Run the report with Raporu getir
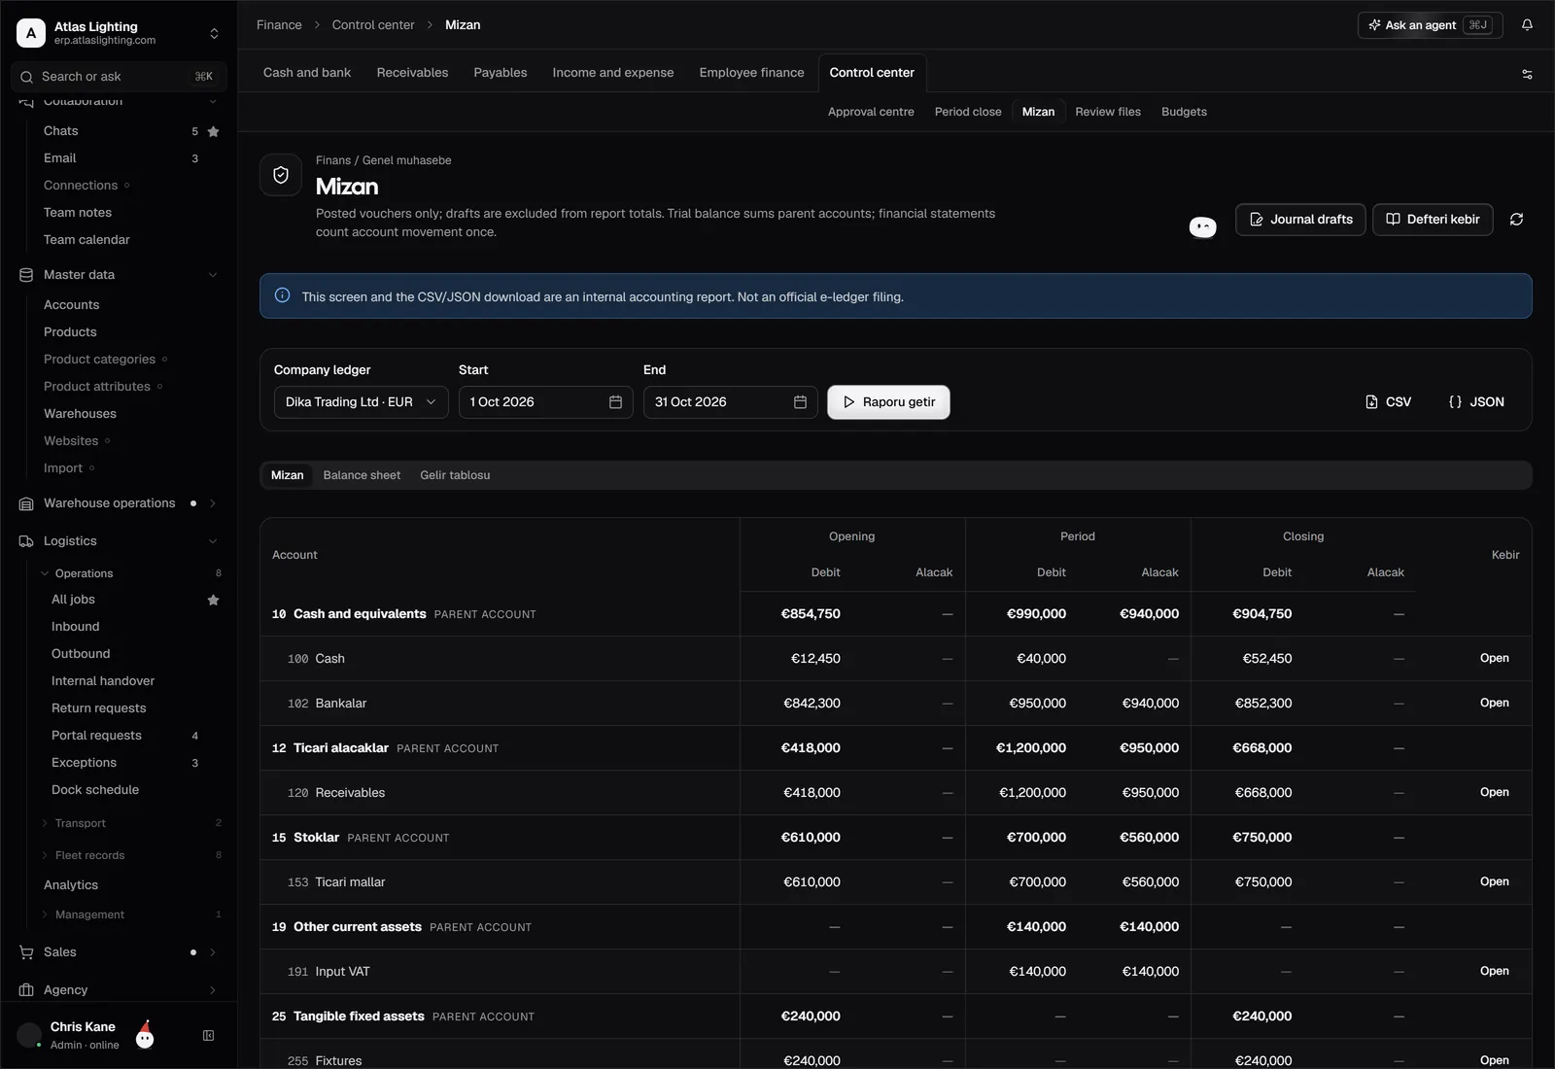Screen dimensions: 1555x1069 click(888, 402)
